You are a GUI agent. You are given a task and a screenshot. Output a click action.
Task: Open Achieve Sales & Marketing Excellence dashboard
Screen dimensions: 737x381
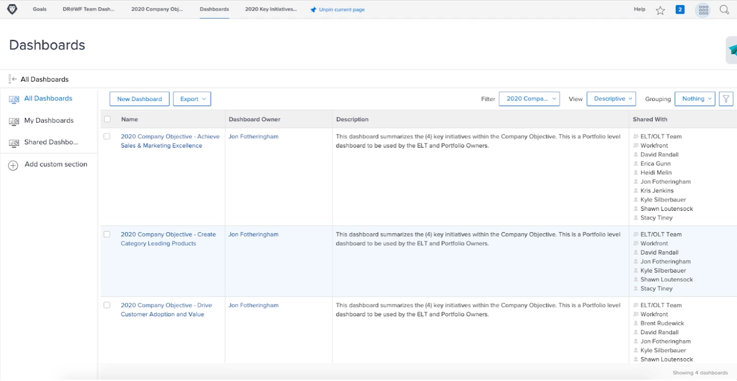click(170, 141)
